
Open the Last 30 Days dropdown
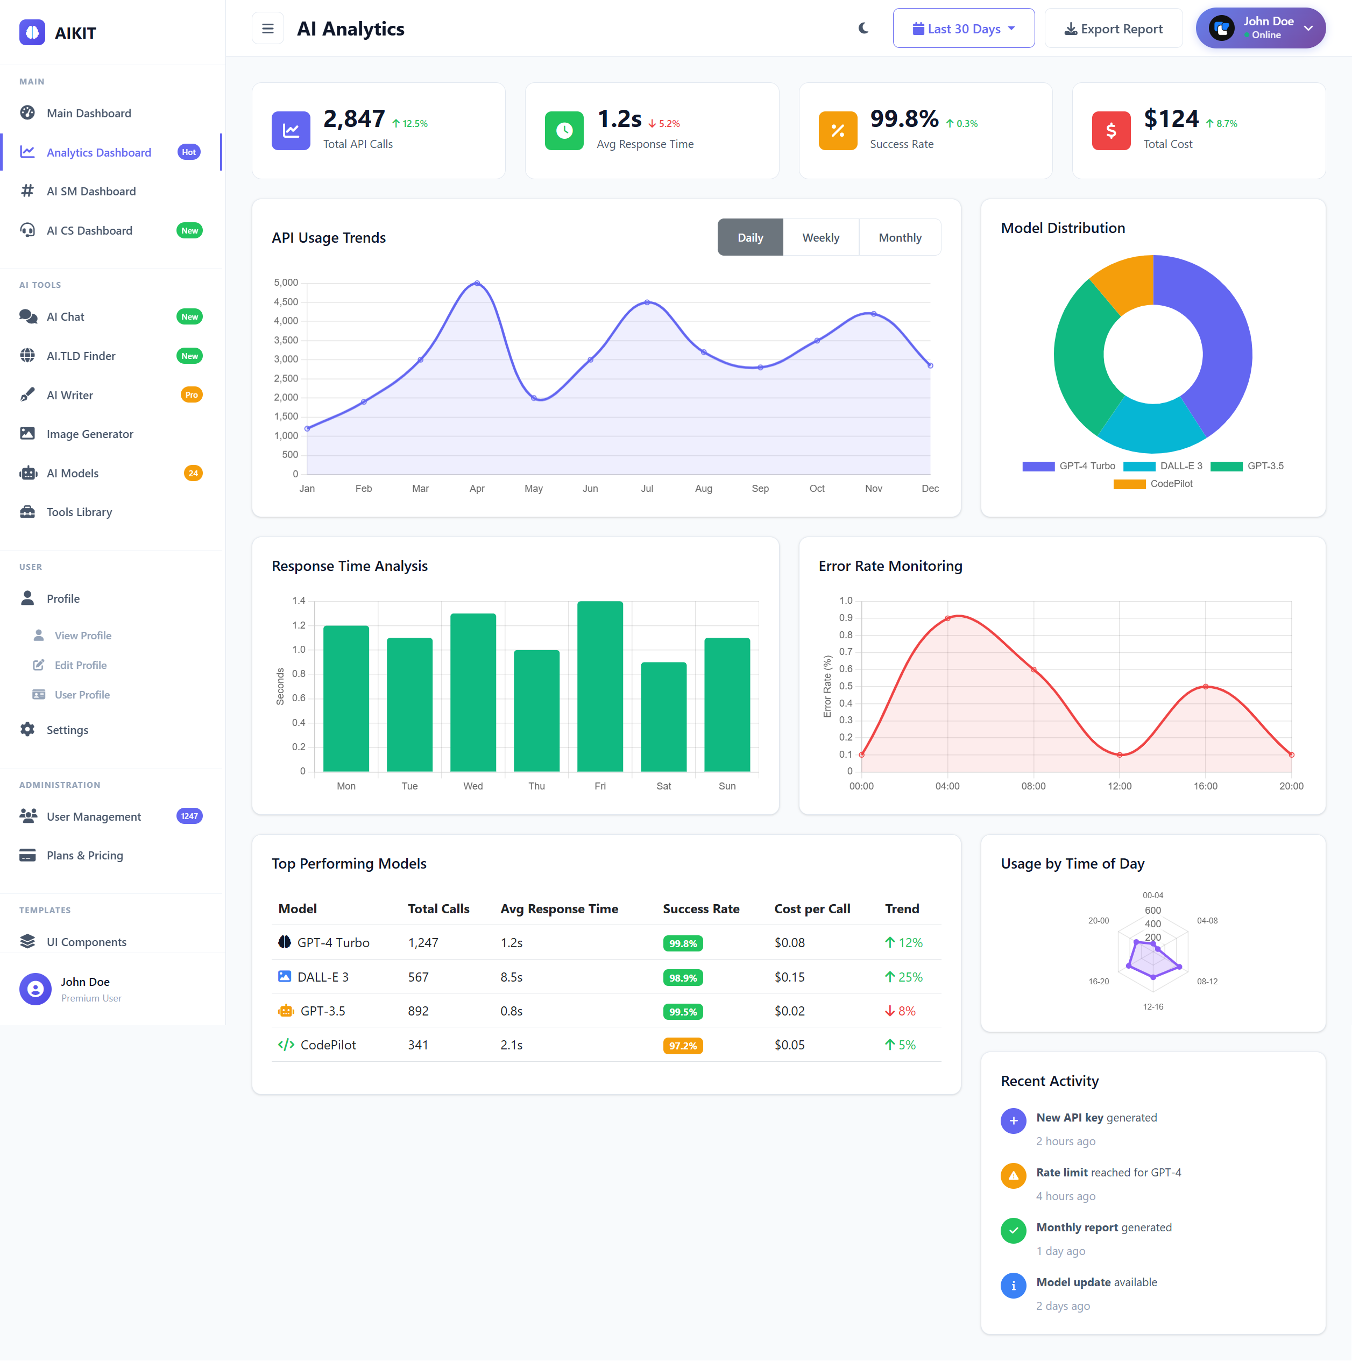tap(964, 29)
